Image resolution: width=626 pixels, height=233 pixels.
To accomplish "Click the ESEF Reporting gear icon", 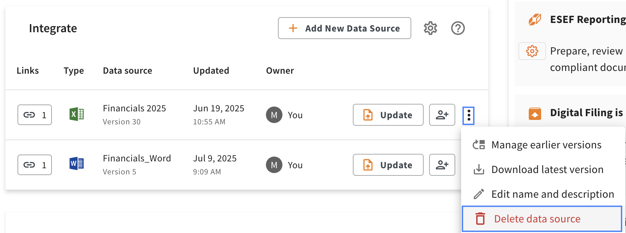I will pos(532,51).
